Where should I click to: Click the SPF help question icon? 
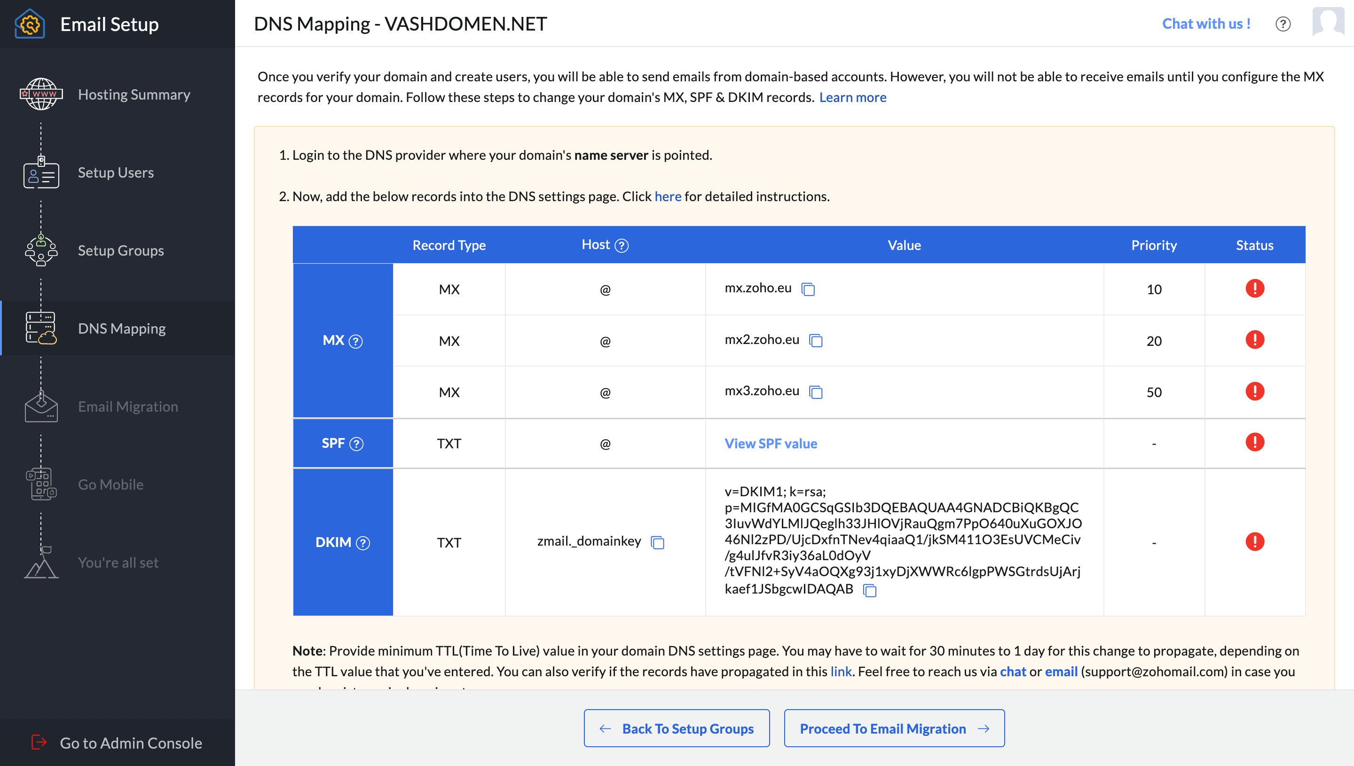coord(356,444)
